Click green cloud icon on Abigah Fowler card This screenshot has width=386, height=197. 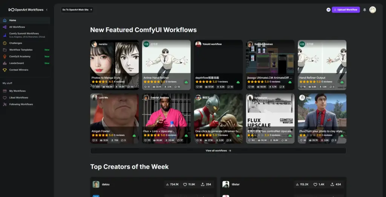pyautogui.click(x=134, y=135)
